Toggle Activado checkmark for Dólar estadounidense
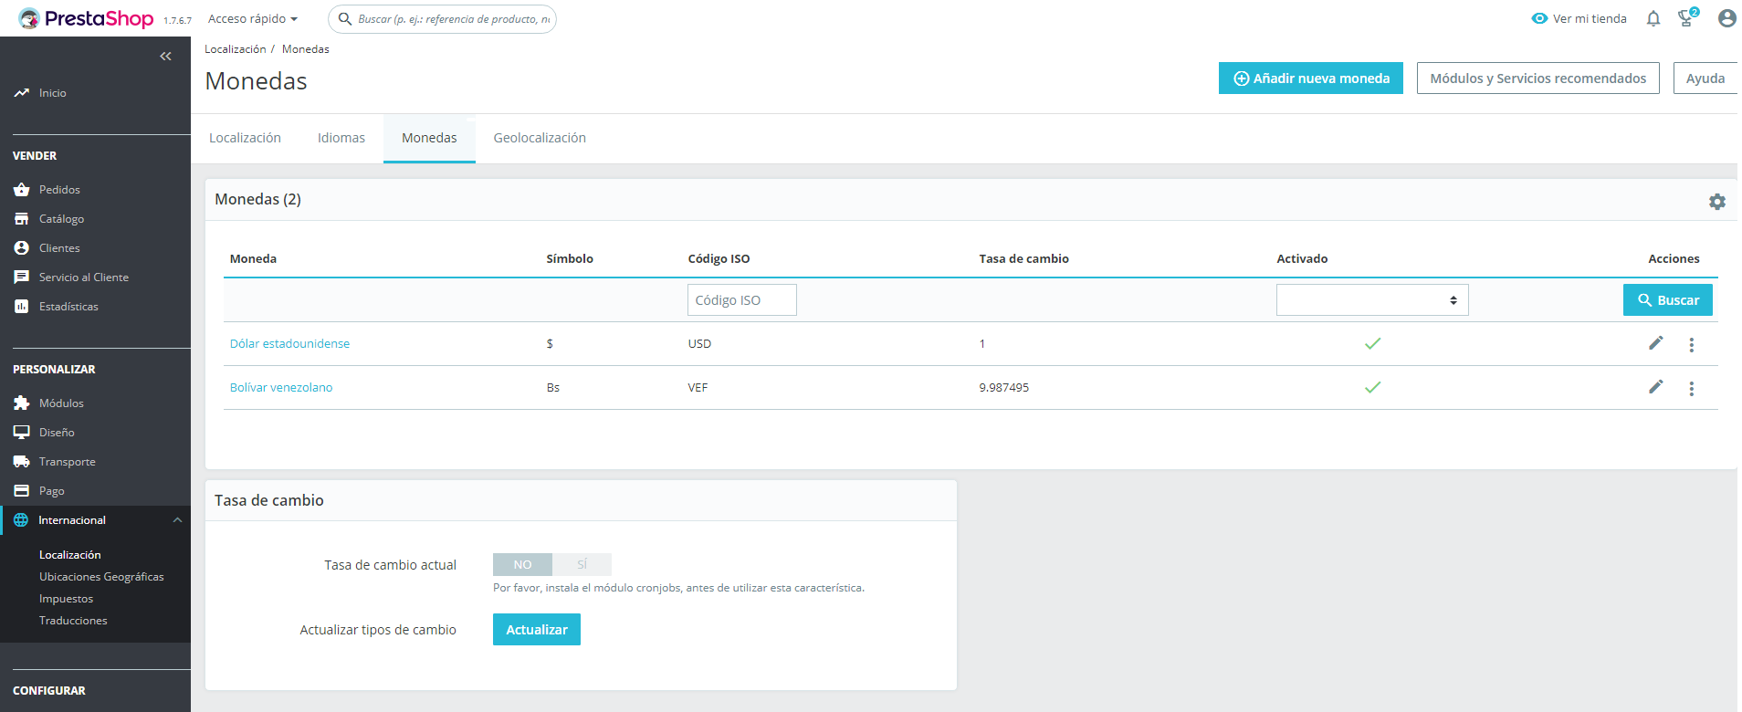 click(x=1372, y=344)
